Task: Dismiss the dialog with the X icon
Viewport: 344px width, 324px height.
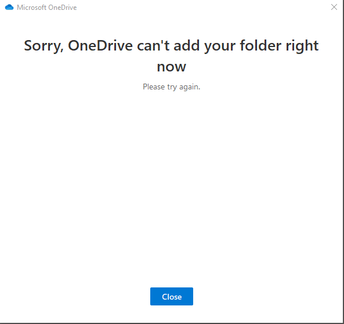Action: [x=334, y=7]
